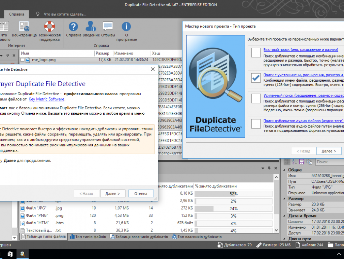
Task: Open Таблица власників дублікатів tab
Action: [x=139, y=237]
